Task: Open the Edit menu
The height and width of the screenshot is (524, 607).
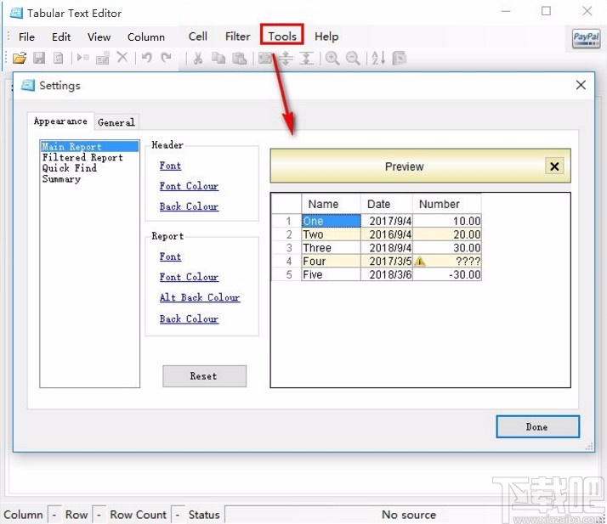Action: [61, 37]
